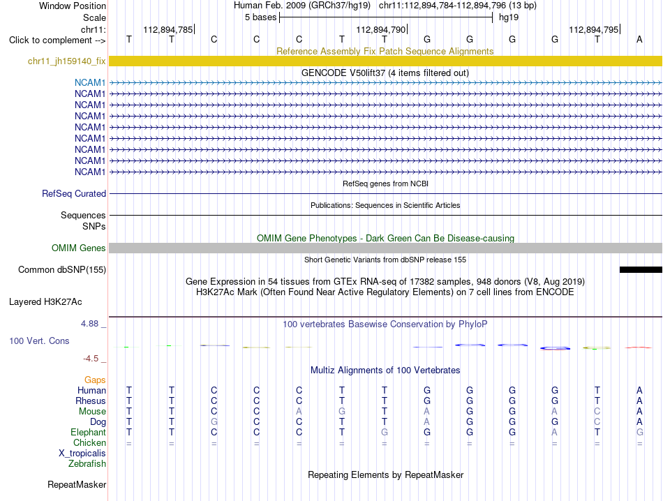Click the SNPs track label
The width and height of the screenshot is (663, 501).
click(x=94, y=226)
